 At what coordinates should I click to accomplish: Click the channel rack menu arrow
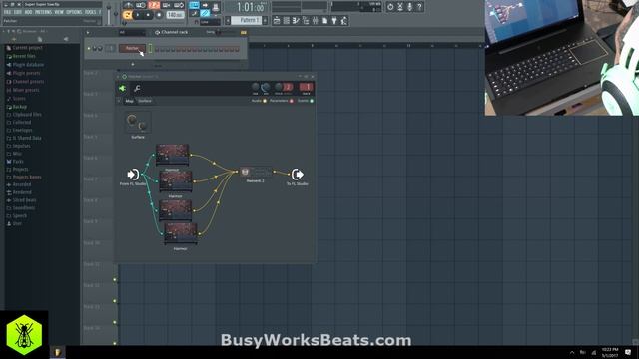[x=88, y=32]
